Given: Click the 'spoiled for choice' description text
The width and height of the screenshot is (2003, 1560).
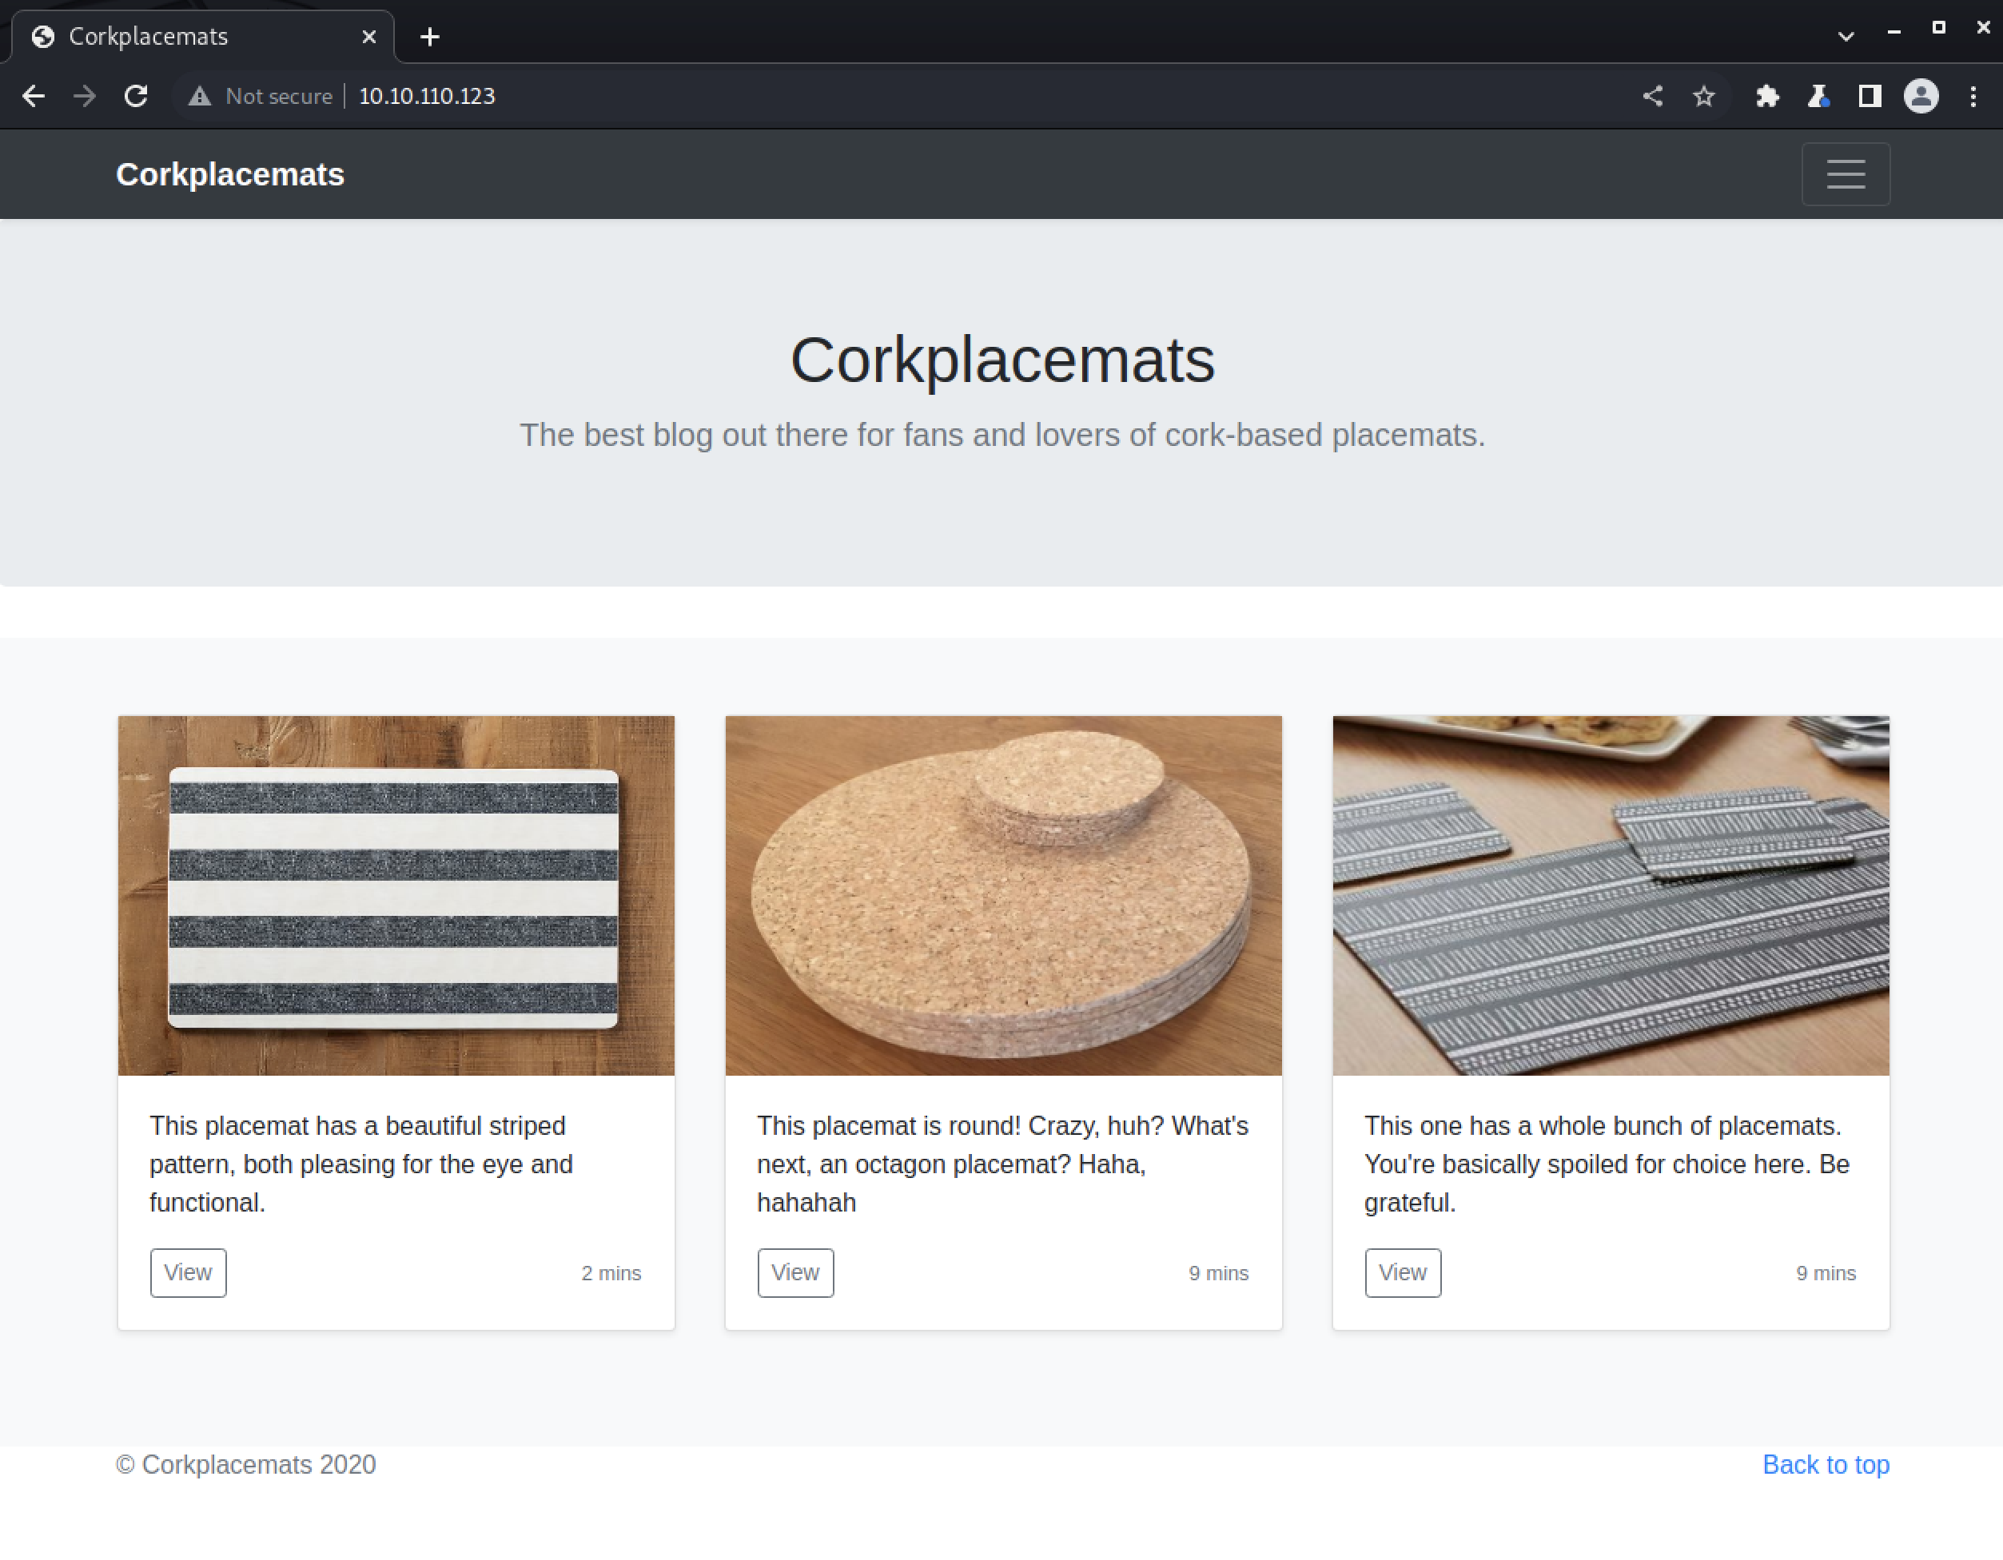Looking at the screenshot, I should (1607, 1164).
